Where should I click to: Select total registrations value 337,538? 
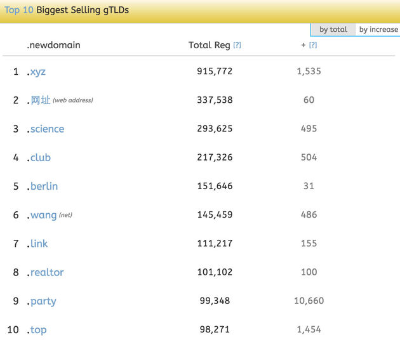(215, 100)
